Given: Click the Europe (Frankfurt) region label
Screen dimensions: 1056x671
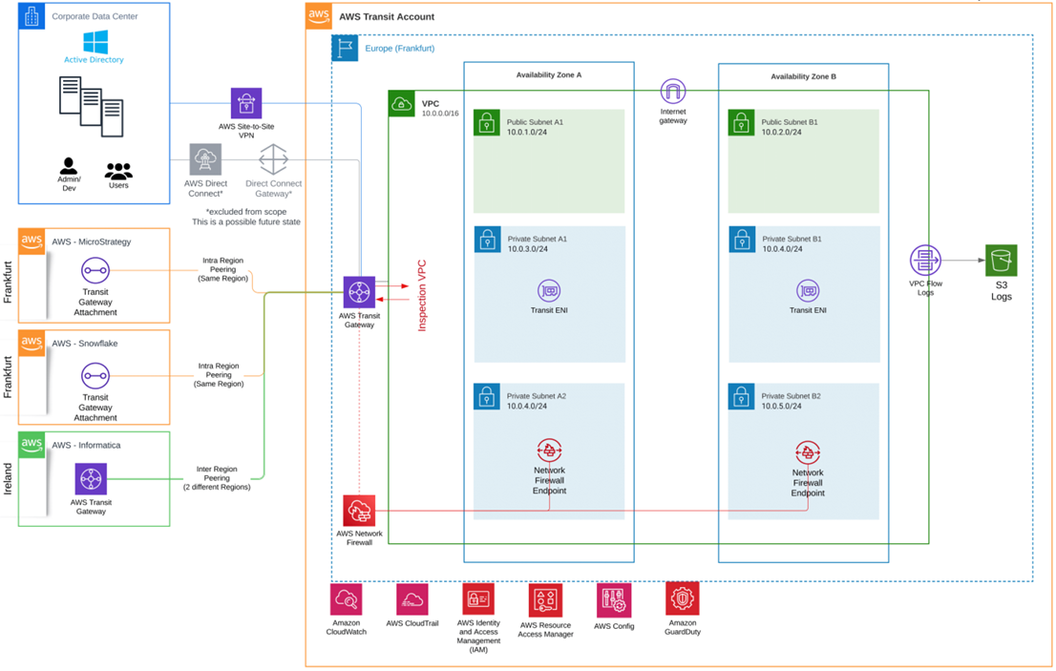Looking at the screenshot, I should [x=400, y=49].
